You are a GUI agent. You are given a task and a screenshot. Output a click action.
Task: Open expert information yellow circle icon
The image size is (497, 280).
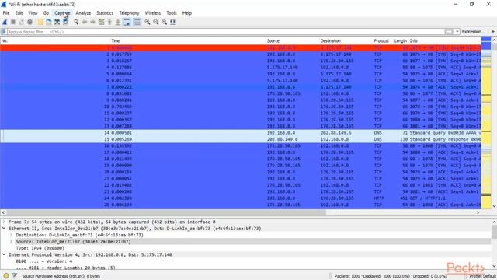coord(6,276)
